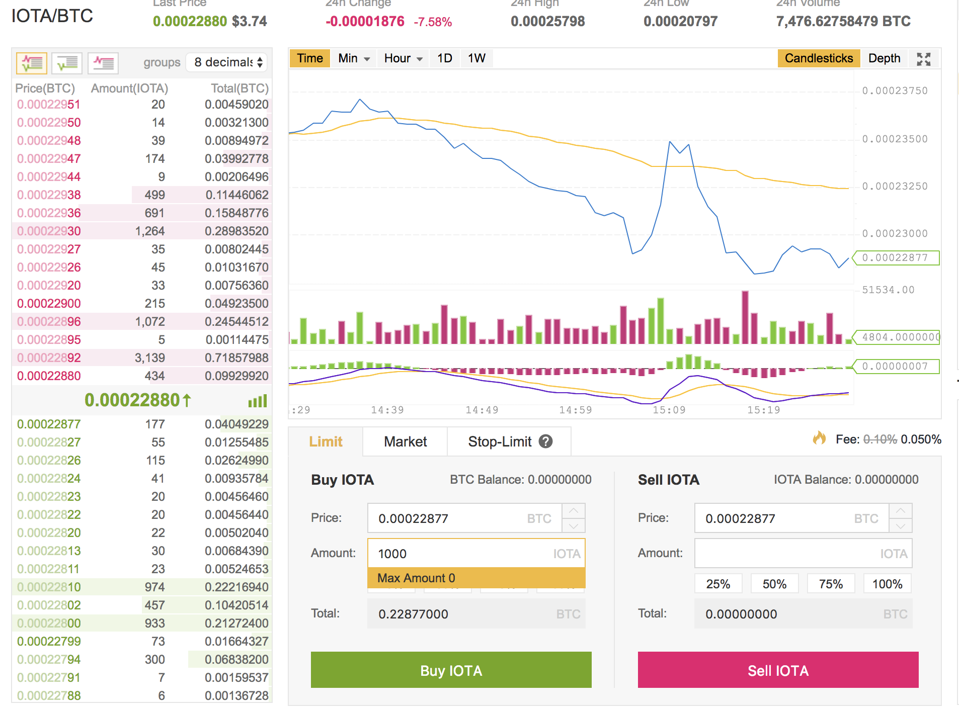Viewport: 959px width, 713px height.
Task: Set sell amount to 75%
Action: (x=831, y=584)
